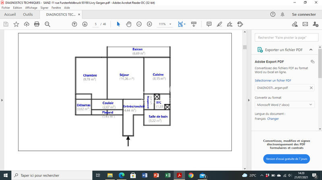Collapse the Exporter un fichier PDF section
The width and height of the screenshot is (322, 180).
[311, 50]
